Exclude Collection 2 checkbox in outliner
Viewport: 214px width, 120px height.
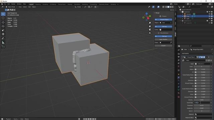pyautogui.click(x=207, y=21)
